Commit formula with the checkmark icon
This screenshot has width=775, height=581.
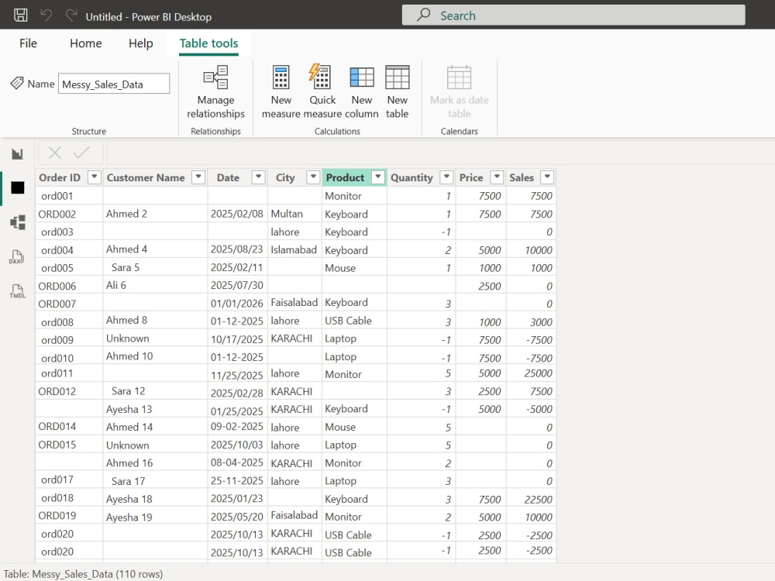click(81, 153)
